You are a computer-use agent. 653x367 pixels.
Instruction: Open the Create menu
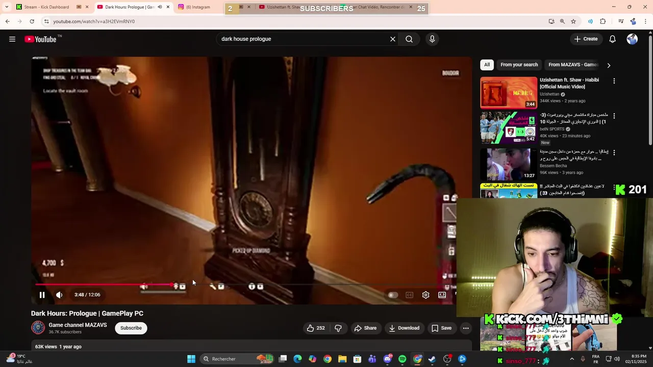click(x=586, y=39)
